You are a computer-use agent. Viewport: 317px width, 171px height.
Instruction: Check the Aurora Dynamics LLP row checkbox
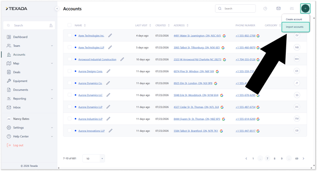[70, 107]
